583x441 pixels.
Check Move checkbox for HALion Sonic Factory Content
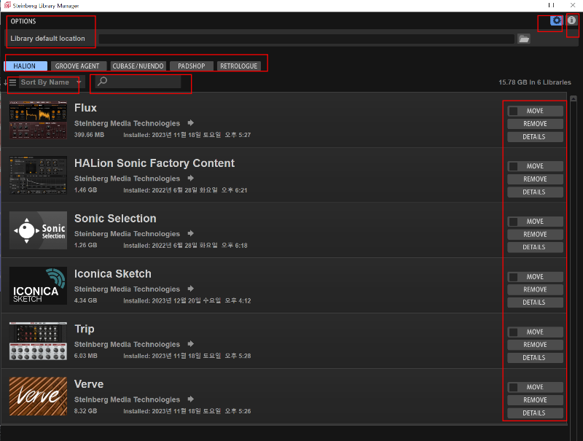514,166
